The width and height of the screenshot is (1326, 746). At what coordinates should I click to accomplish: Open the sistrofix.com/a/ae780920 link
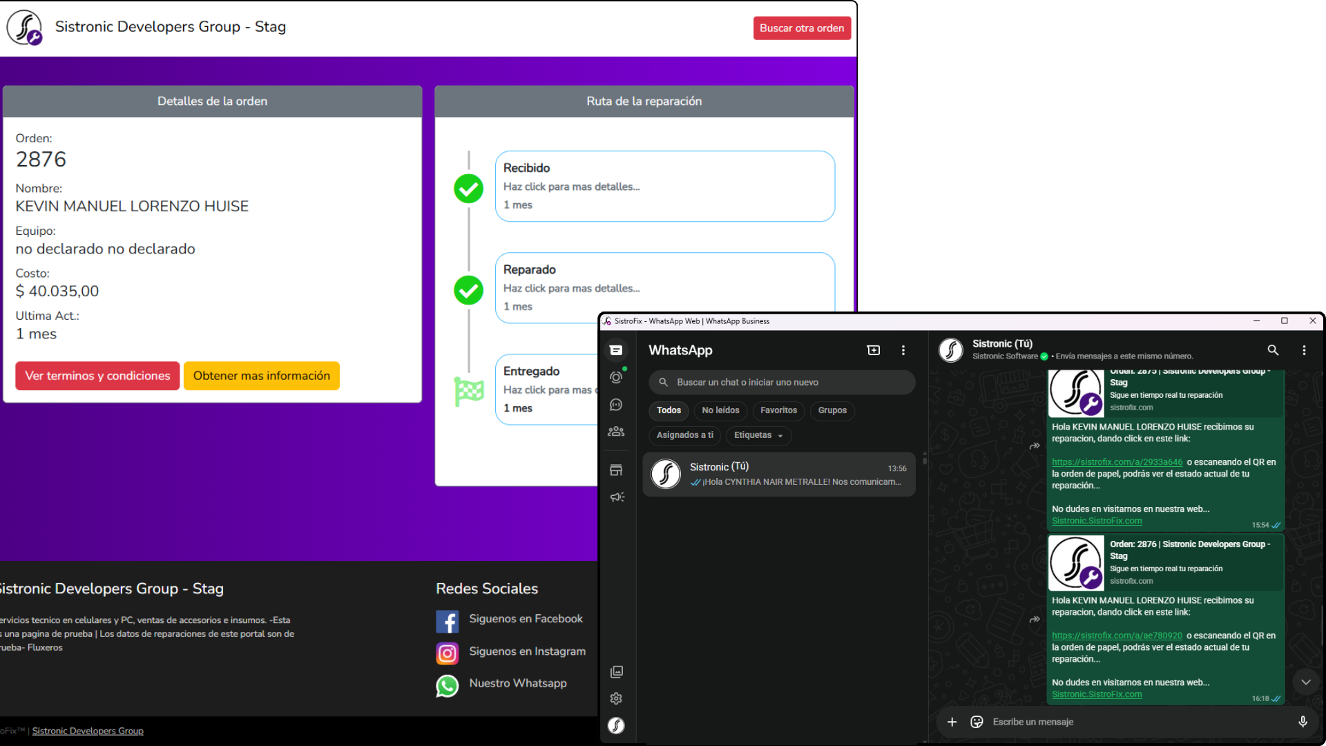[x=1117, y=635]
